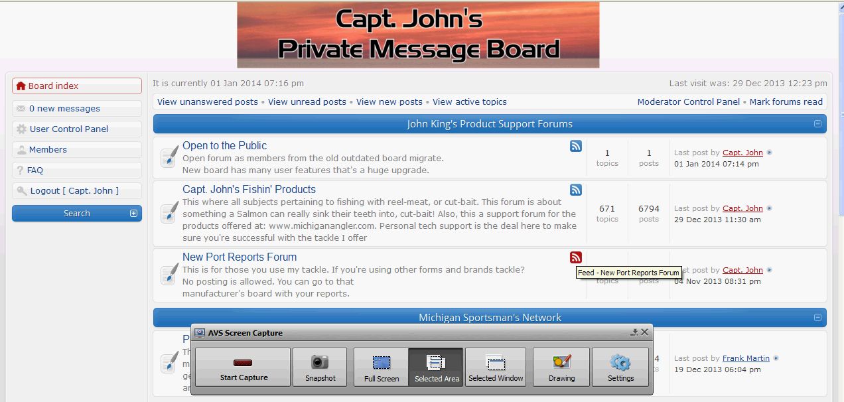This screenshot has height=402, width=844.
Task: Expand advanced options on the Search bar
Action: tap(133, 214)
